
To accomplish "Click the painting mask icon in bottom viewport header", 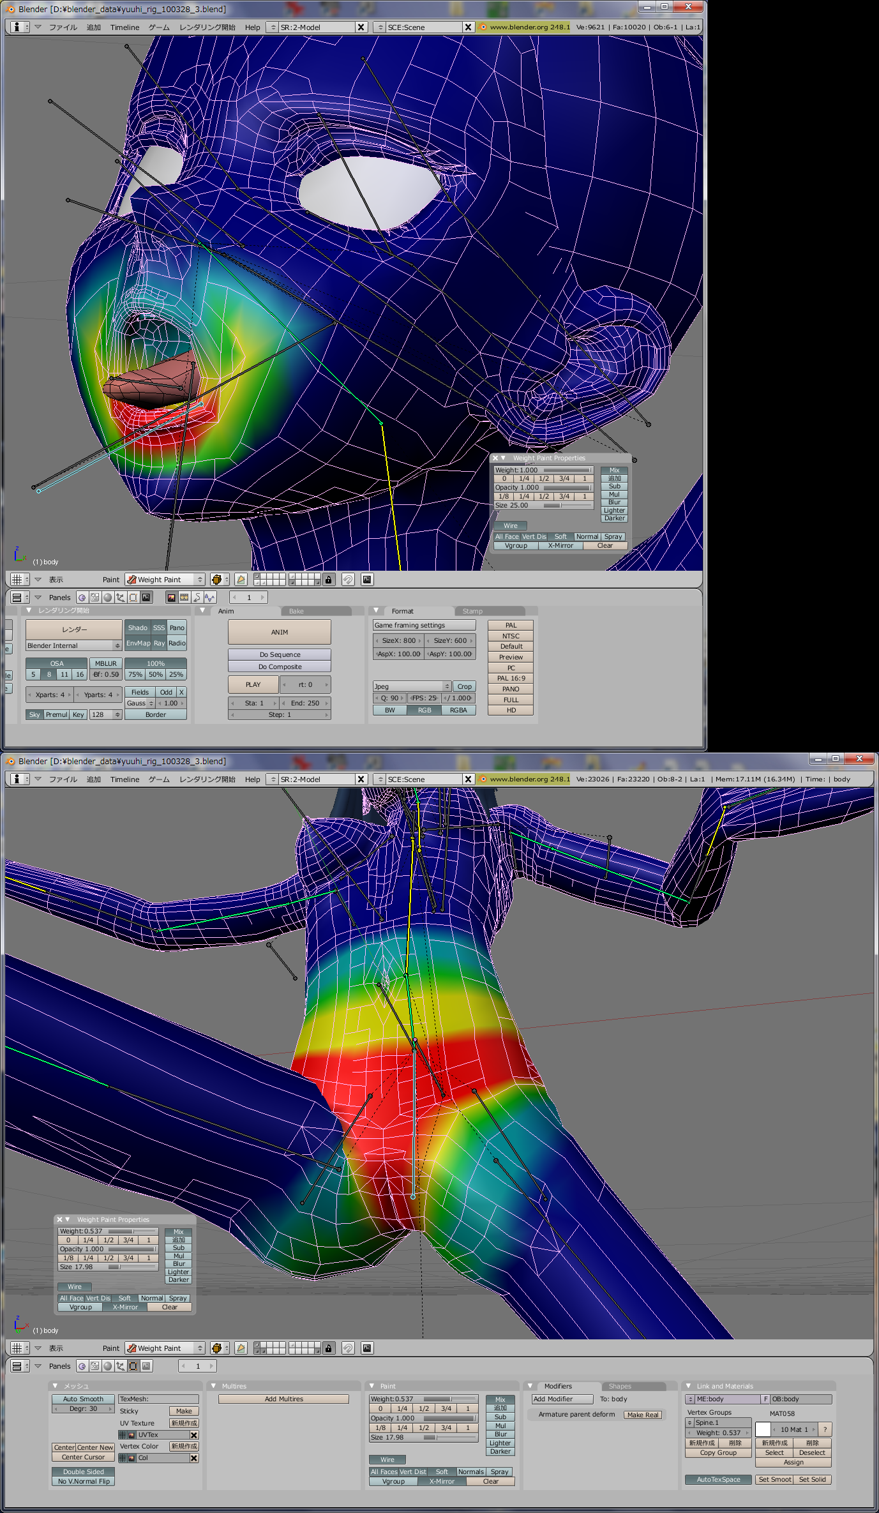I will pyautogui.click(x=241, y=1348).
